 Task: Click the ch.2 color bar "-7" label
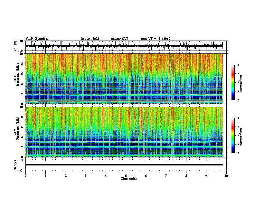click(238, 153)
